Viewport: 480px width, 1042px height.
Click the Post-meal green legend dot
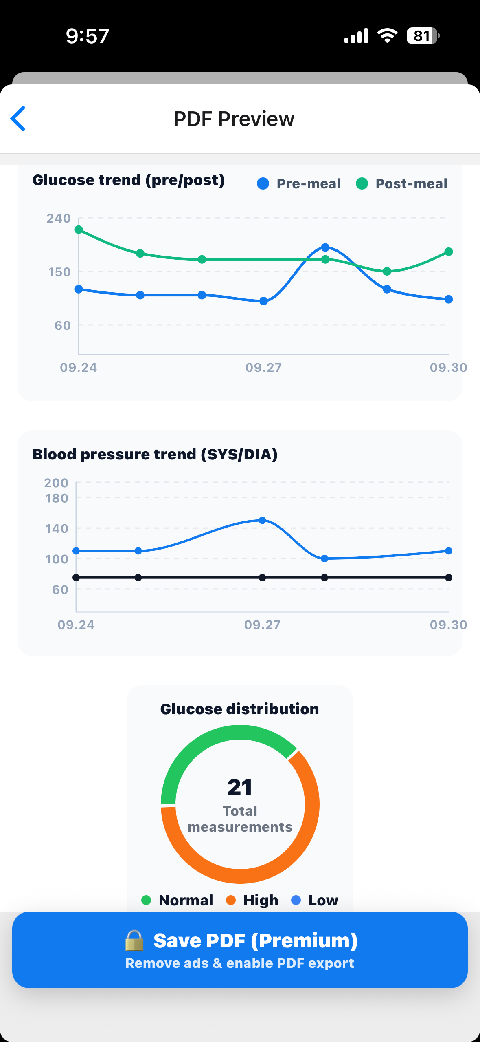pyautogui.click(x=362, y=184)
